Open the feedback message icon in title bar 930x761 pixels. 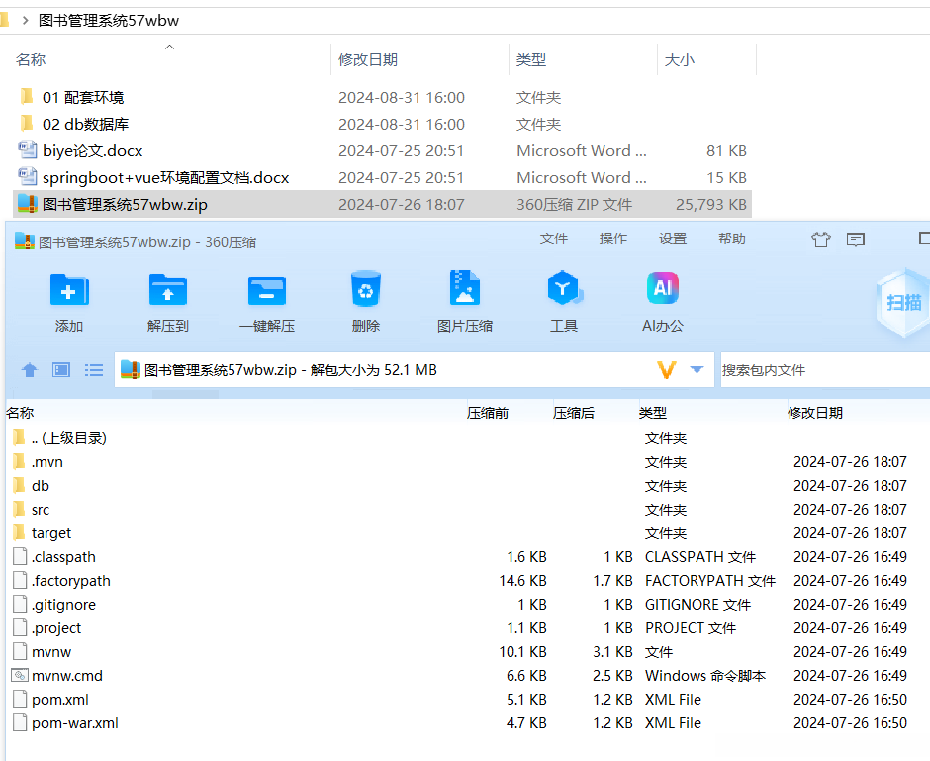click(856, 239)
